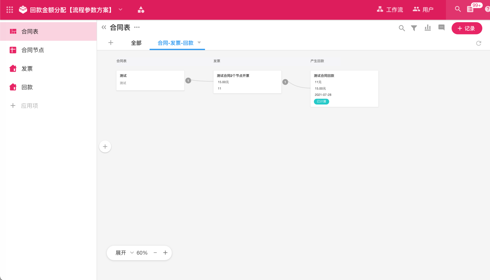Screen dimensions: 490x280
Task: Open the 用户 users page
Action: tap(423, 10)
